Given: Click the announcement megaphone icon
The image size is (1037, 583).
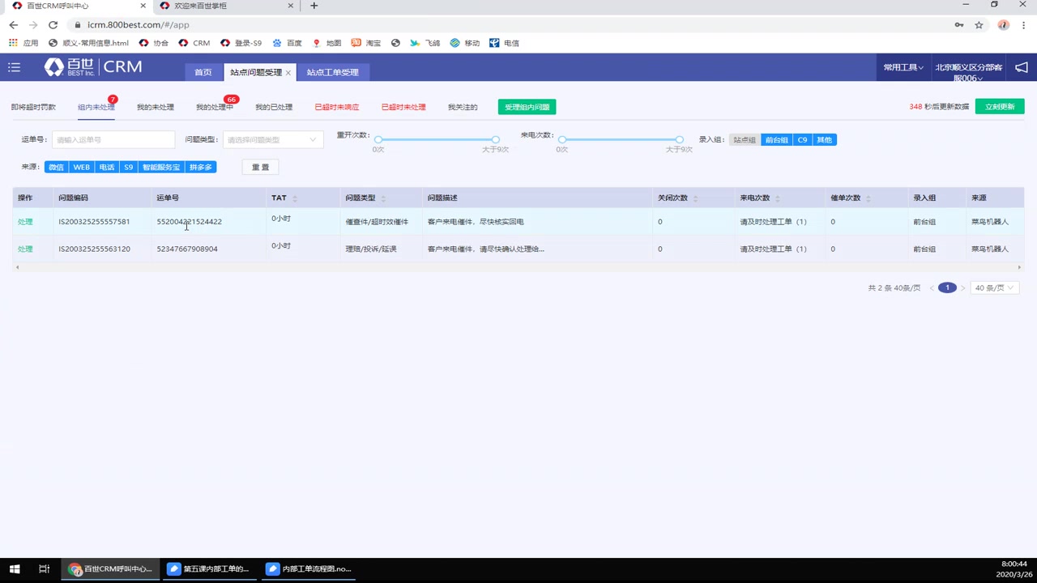Looking at the screenshot, I should coord(1022,68).
